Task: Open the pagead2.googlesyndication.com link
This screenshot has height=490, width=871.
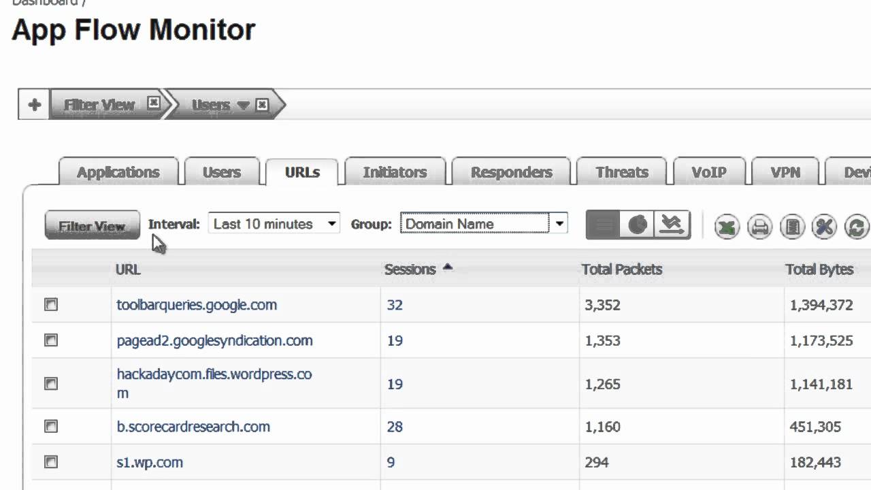Action: [214, 340]
